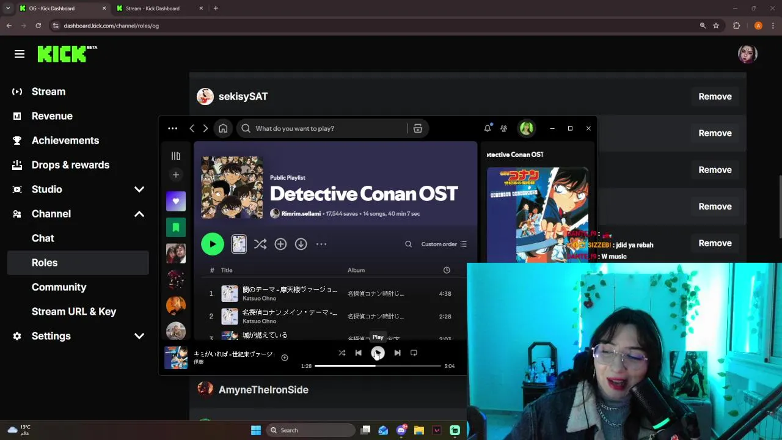The height and width of the screenshot is (440, 782).
Task: Open Revenue in the Kick sidebar
Action: tap(52, 116)
